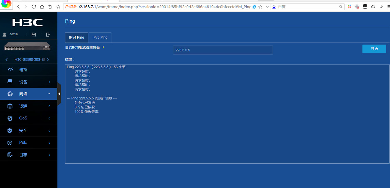Click the browser address bar URL
390x188 pixels.
pyautogui.click(x=165, y=7)
